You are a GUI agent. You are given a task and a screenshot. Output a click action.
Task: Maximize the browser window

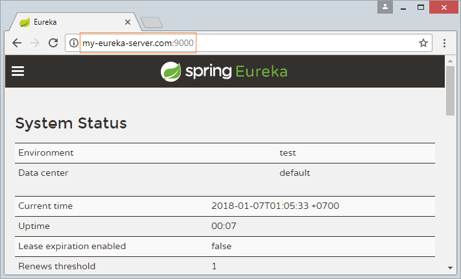(x=421, y=7)
